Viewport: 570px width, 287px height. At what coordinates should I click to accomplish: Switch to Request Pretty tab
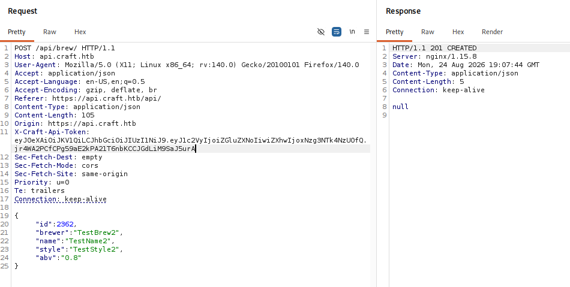(17, 32)
